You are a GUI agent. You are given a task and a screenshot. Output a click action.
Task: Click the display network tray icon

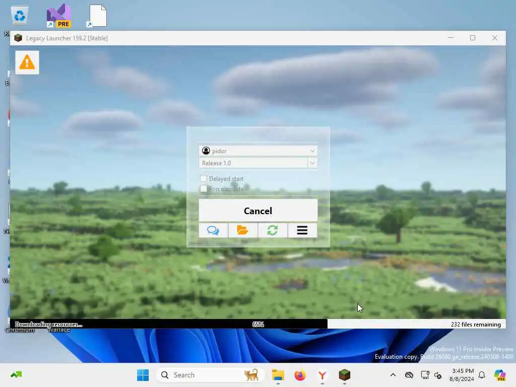tap(425, 375)
